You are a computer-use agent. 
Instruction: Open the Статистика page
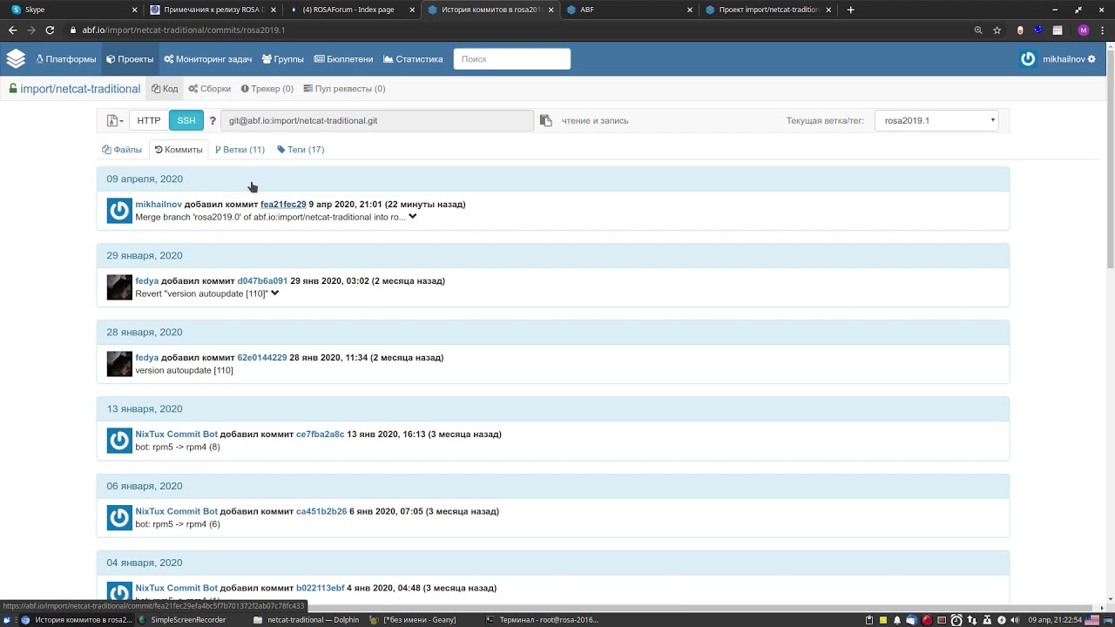click(x=413, y=59)
